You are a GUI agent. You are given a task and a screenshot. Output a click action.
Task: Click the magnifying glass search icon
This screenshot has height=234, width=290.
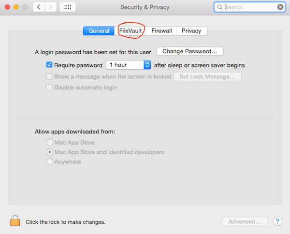(219, 7)
